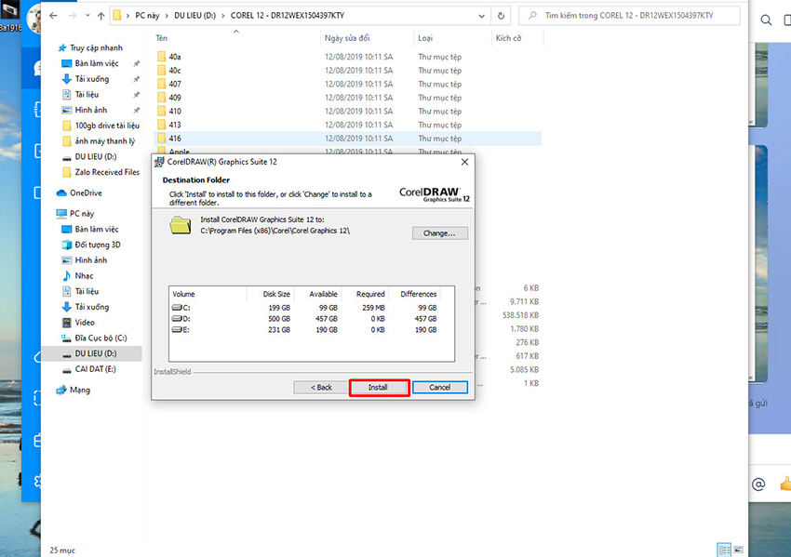Image resolution: width=791 pixels, height=557 pixels.
Task: Go back with the < Back button
Action: [321, 387]
